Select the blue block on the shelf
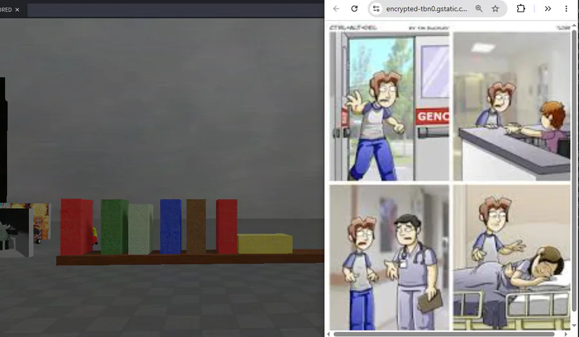This screenshot has width=579, height=337. (170, 226)
